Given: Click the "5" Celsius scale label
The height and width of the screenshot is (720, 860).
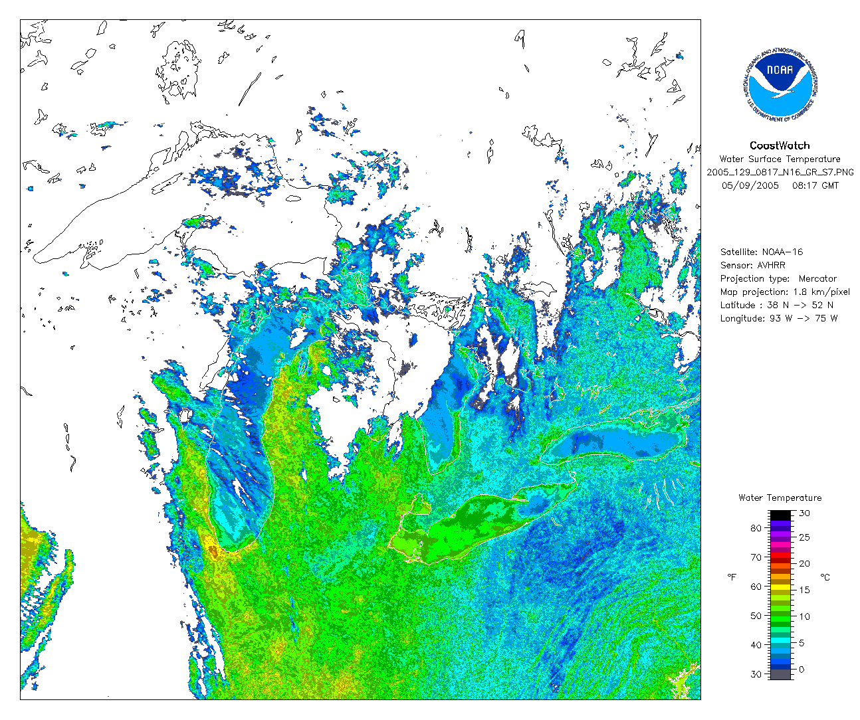Looking at the screenshot, I should (x=802, y=643).
